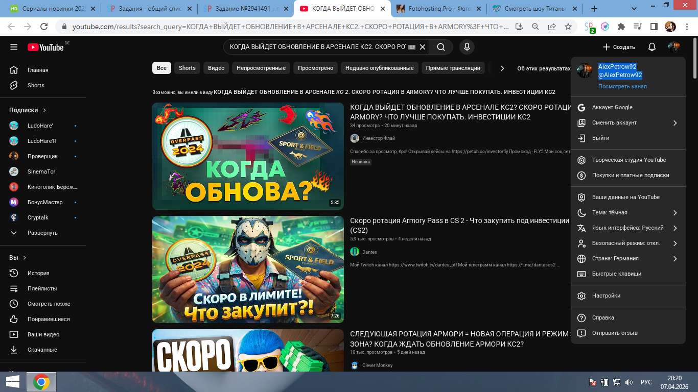The image size is (698, 392).
Task: Bookmark this page with the star icon
Action: 568,27
